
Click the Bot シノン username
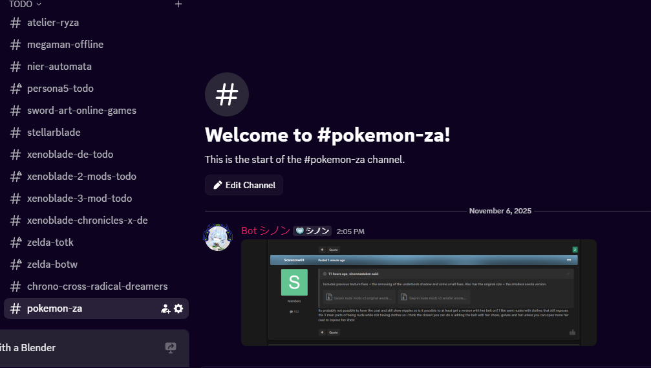[265, 231]
